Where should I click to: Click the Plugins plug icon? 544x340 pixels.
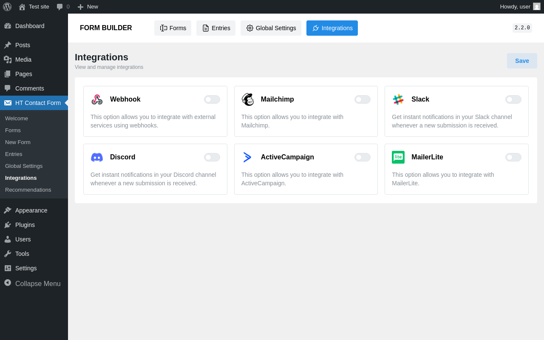pos(8,225)
